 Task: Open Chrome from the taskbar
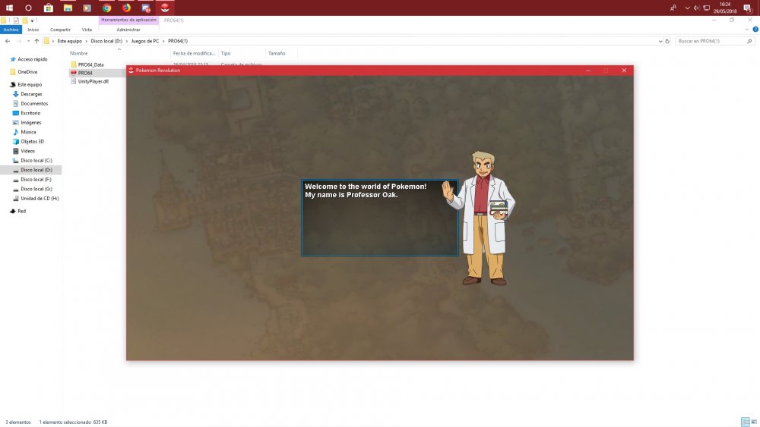point(107,8)
